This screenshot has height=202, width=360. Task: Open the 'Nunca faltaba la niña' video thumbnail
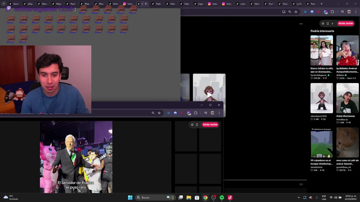coord(322,50)
